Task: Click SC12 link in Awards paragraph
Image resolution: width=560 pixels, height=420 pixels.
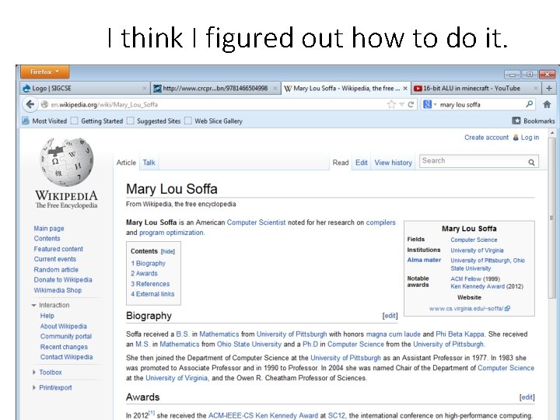Action: click(x=337, y=415)
